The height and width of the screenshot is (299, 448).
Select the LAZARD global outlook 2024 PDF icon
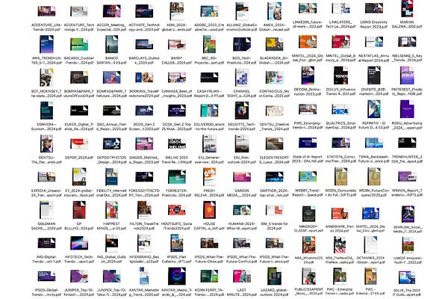(x=274, y=277)
